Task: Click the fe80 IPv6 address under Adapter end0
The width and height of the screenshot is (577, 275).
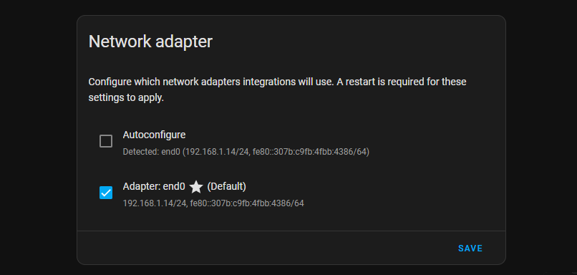Action: click(x=247, y=203)
